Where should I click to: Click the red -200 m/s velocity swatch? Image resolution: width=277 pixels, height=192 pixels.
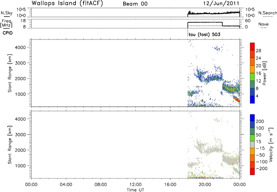pos(252,172)
